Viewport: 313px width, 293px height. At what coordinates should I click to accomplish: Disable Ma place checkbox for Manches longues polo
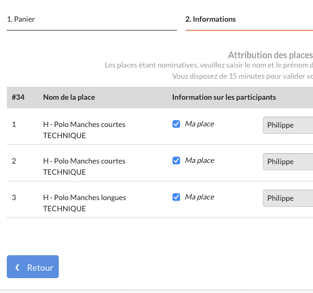pos(176,197)
